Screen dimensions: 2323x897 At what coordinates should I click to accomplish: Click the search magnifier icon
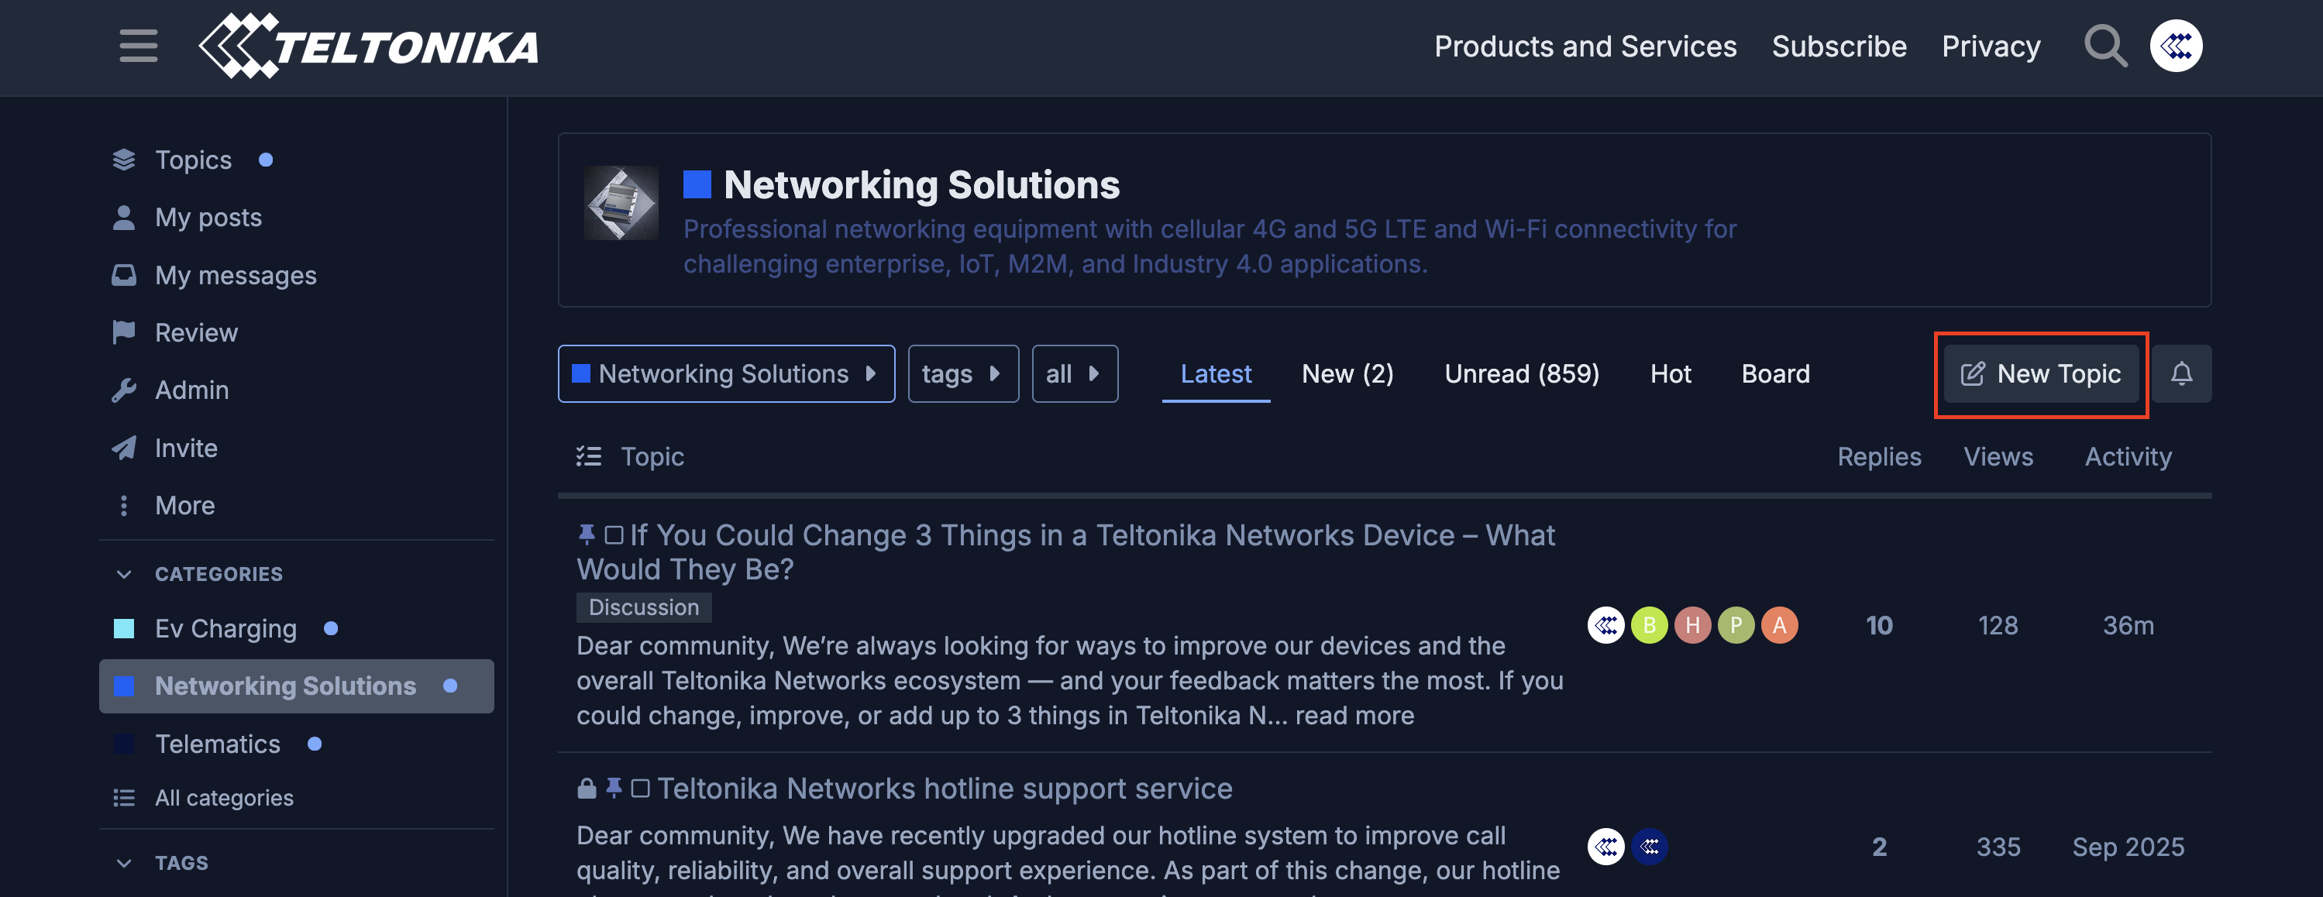(2104, 46)
